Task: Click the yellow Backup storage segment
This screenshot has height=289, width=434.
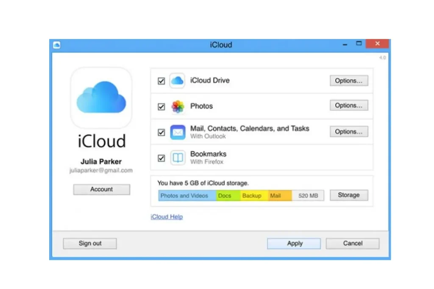Action: pyautogui.click(x=254, y=195)
